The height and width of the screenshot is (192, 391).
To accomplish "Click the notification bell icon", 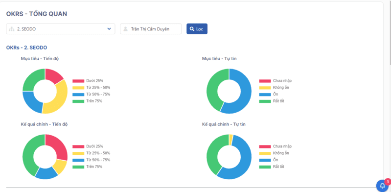I will pyautogui.click(x=382, y=186).
